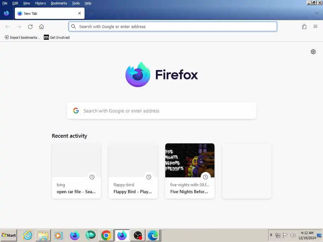Open the View menu
Screen dimensions: 323x242
pos(26,3)
